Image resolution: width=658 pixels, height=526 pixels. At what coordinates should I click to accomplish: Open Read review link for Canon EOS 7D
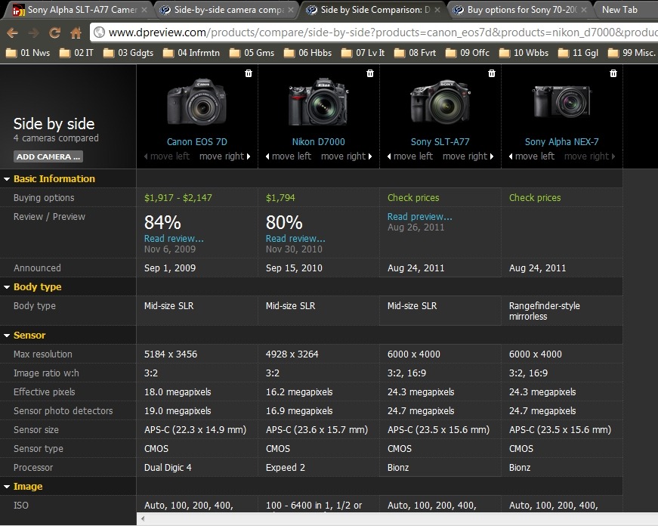174,239
